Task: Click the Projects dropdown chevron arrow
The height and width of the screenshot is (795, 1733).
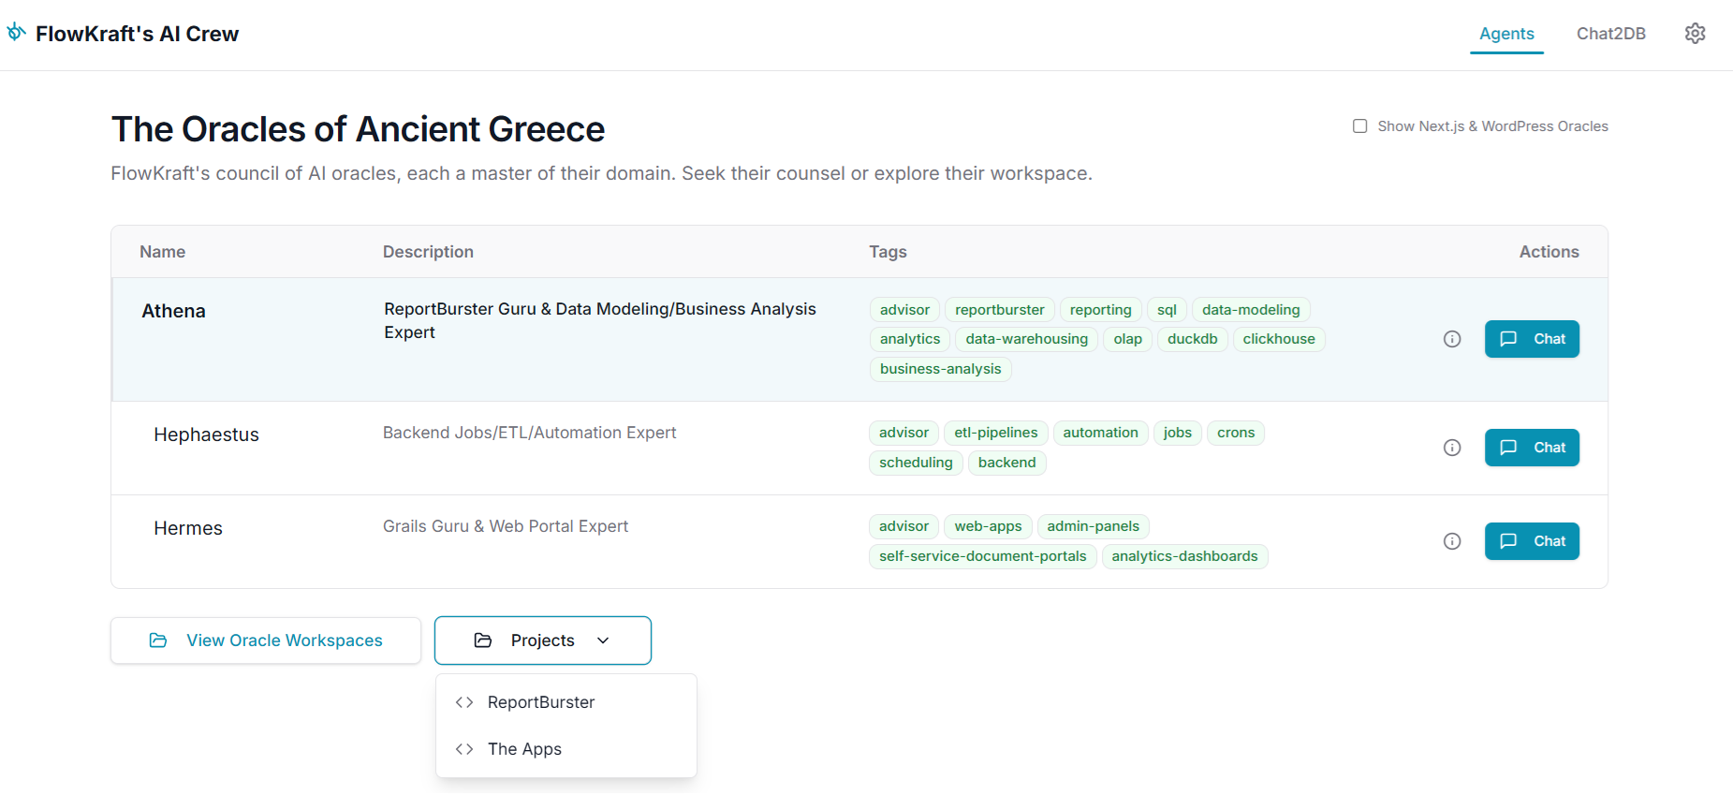Action: coord(603,640)
